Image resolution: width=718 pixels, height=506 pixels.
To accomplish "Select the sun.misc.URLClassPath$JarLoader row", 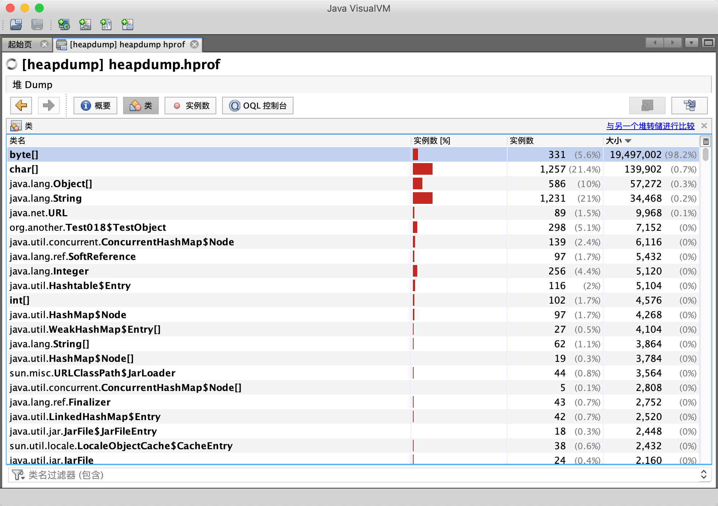I will (x=353, y=373).
